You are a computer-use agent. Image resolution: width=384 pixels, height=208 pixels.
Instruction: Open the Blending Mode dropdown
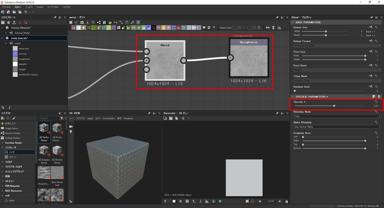[x=337, y=116]
